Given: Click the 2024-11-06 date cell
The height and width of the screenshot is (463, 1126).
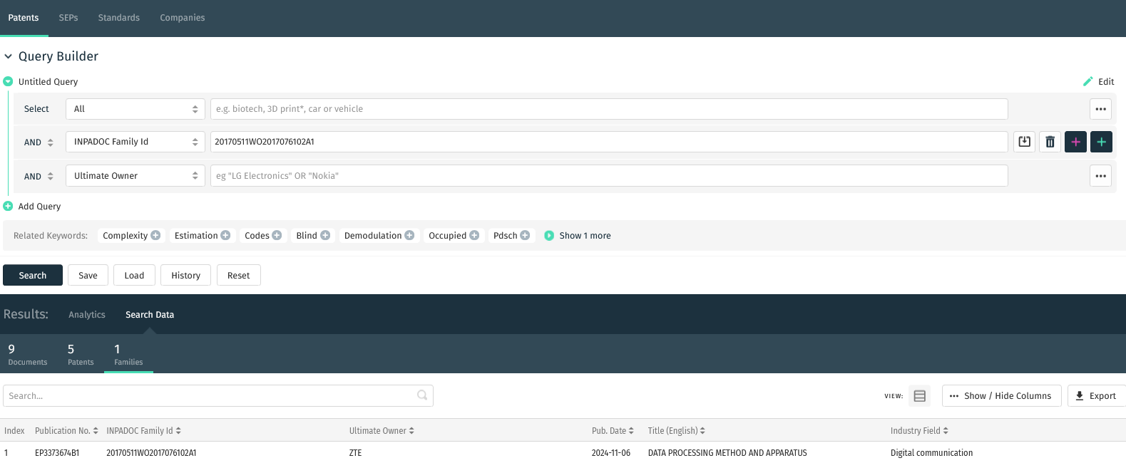Looking at the screenshot, I should tap(611, 453).
